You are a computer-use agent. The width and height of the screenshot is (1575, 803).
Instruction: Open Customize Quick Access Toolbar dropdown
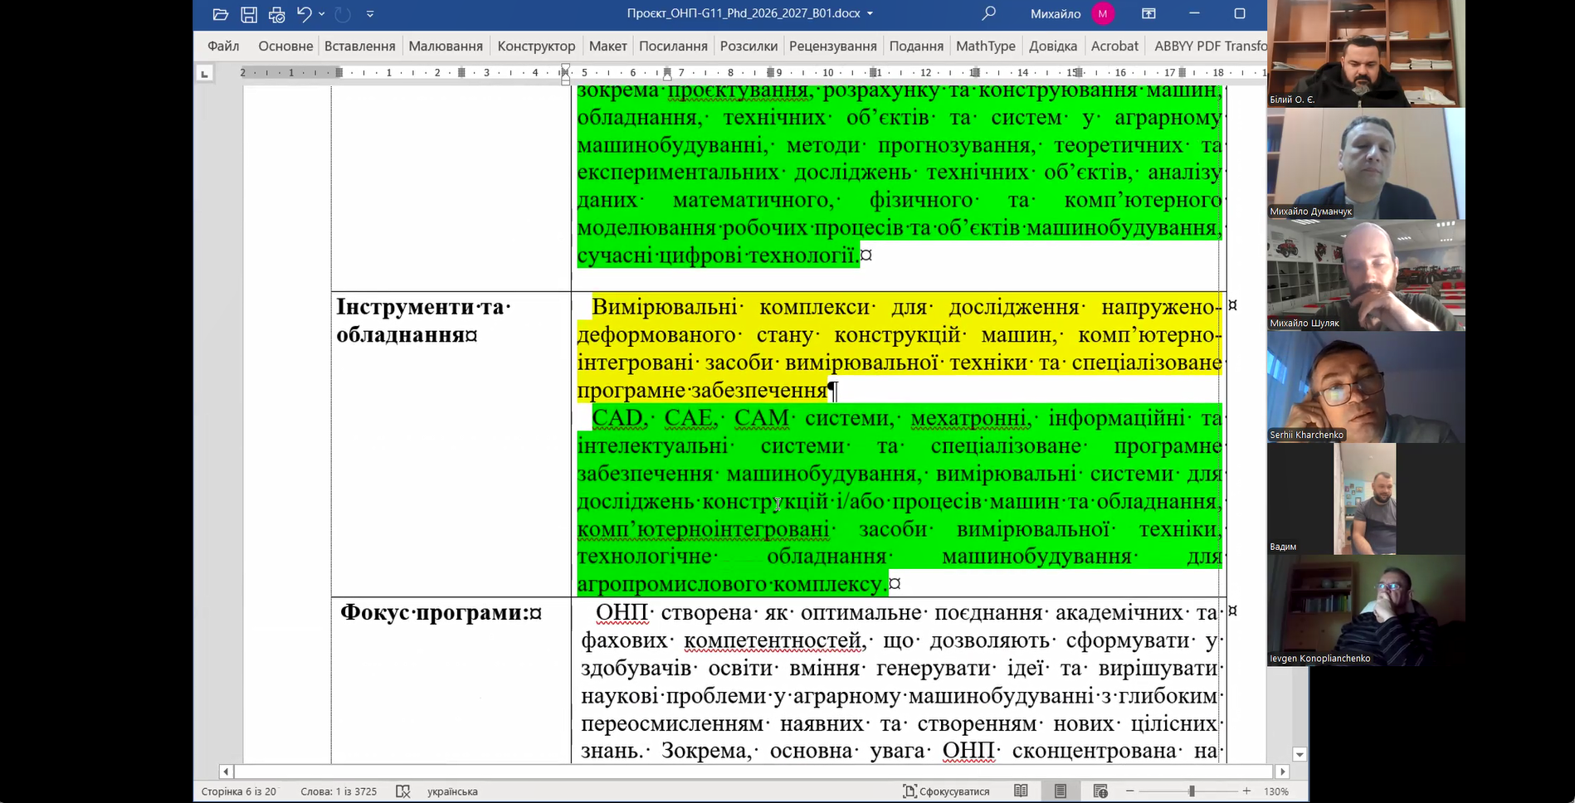tap(370, 14)
